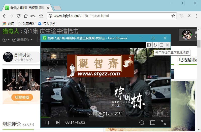The height and width of the screenshot is (132, 201).
Task: Open a new tab
Action: (x=57, y=8)
